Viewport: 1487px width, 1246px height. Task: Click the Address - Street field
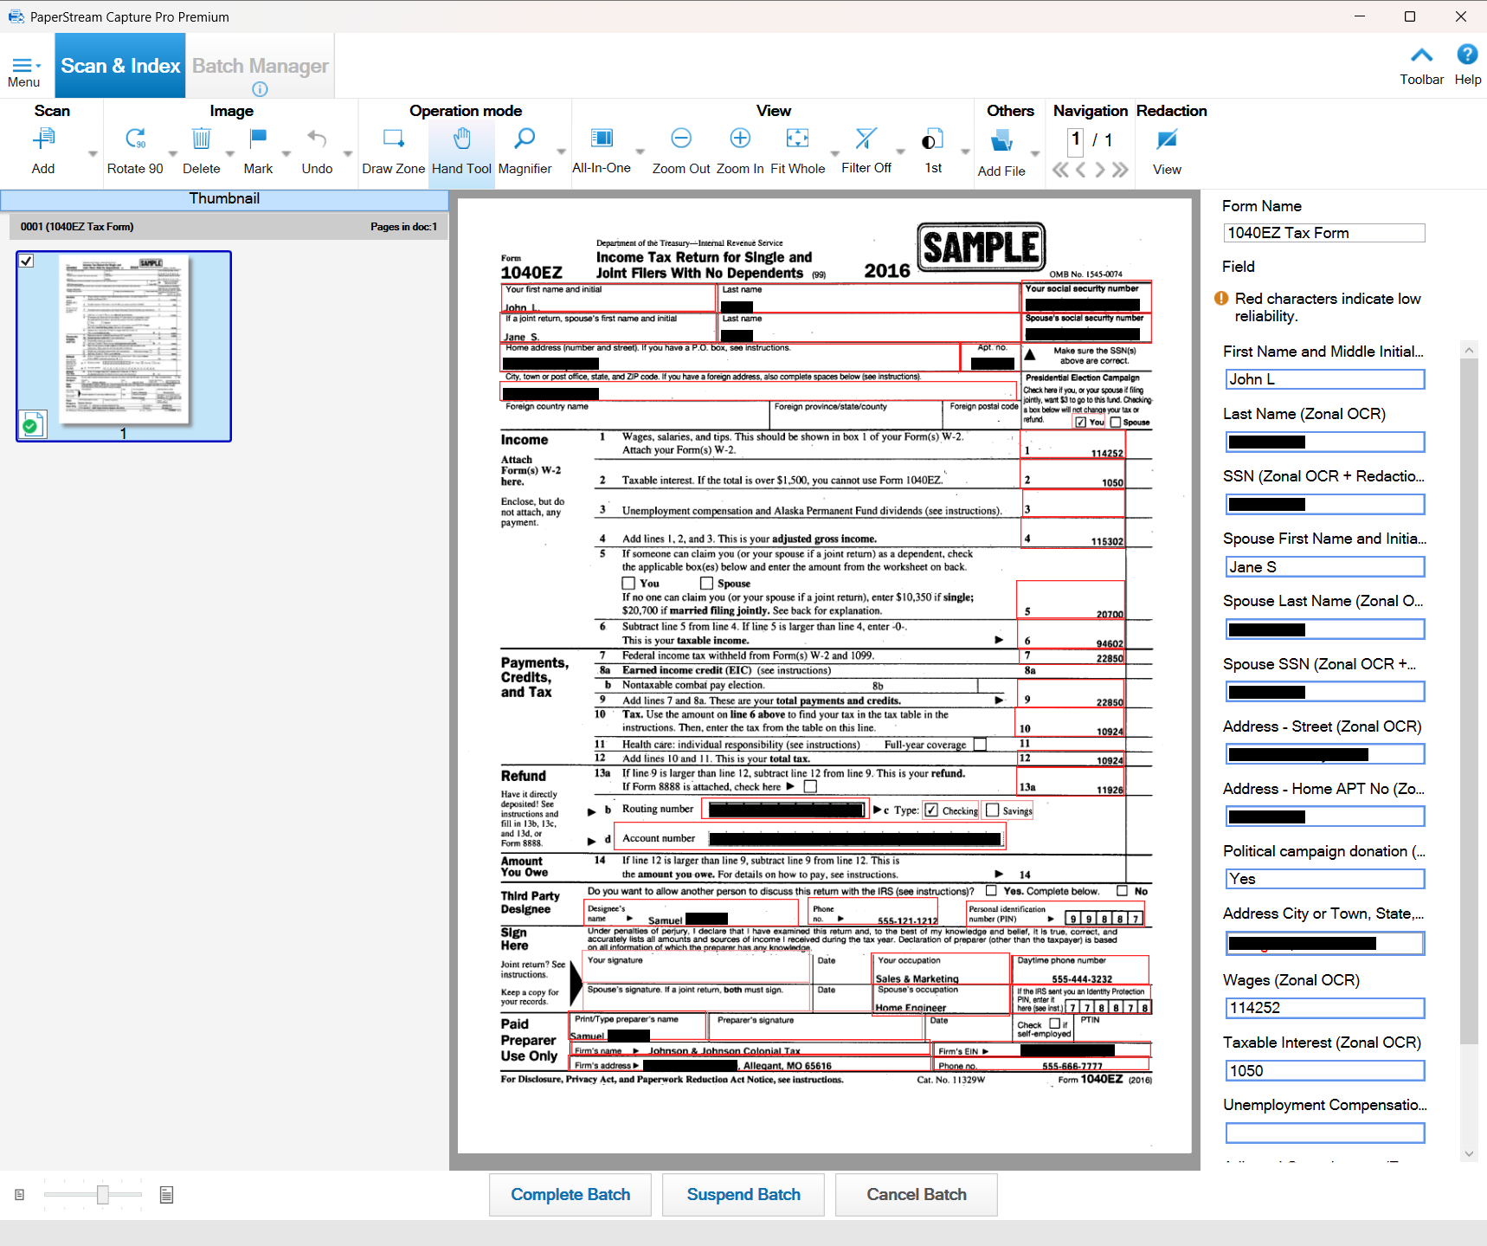point(1325,754)
